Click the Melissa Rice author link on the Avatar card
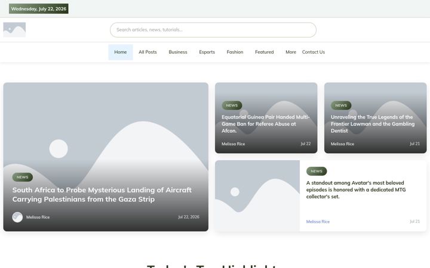The height and width of the screenshot is (268, 430). point(318,222)
